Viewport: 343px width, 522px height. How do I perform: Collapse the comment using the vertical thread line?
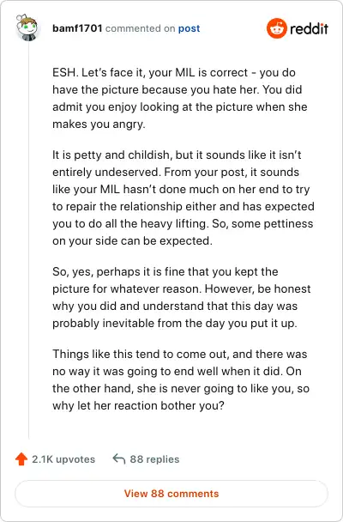click(x=28, y=240)
